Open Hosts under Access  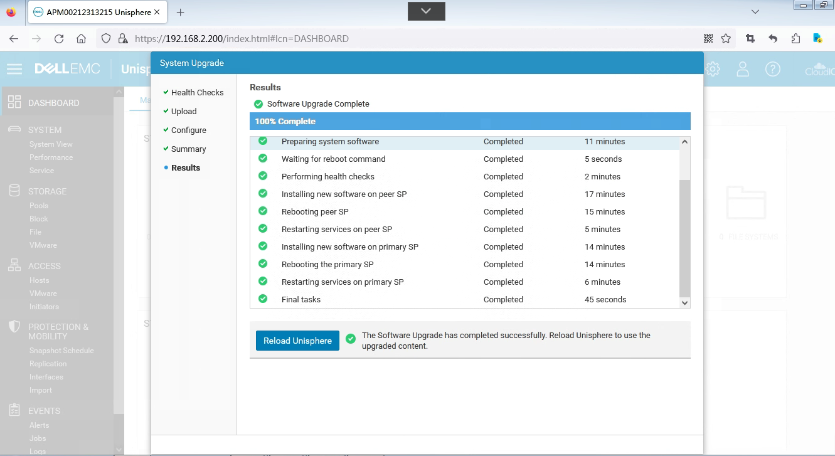point(39,280)
